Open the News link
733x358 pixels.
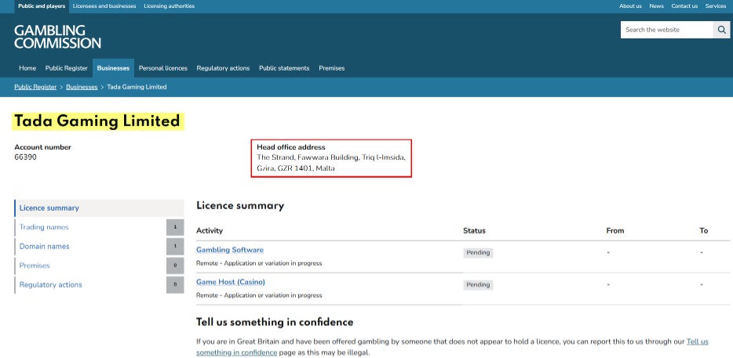(656, 6)
